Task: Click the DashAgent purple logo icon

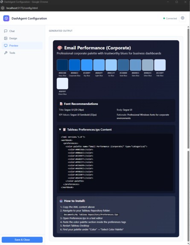Action: (6, 18)
